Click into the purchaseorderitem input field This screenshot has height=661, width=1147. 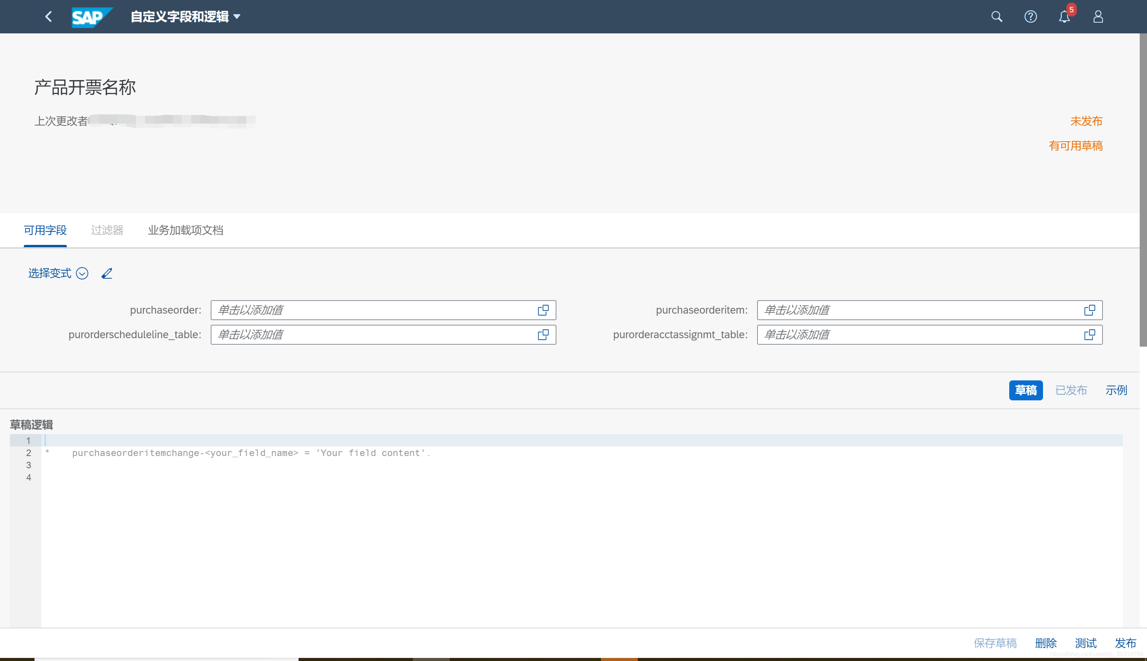tap(930, 310)
